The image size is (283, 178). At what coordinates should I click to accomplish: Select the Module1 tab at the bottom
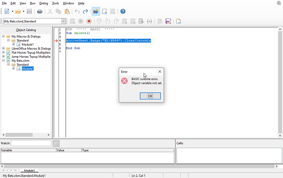tap(29, 170)
